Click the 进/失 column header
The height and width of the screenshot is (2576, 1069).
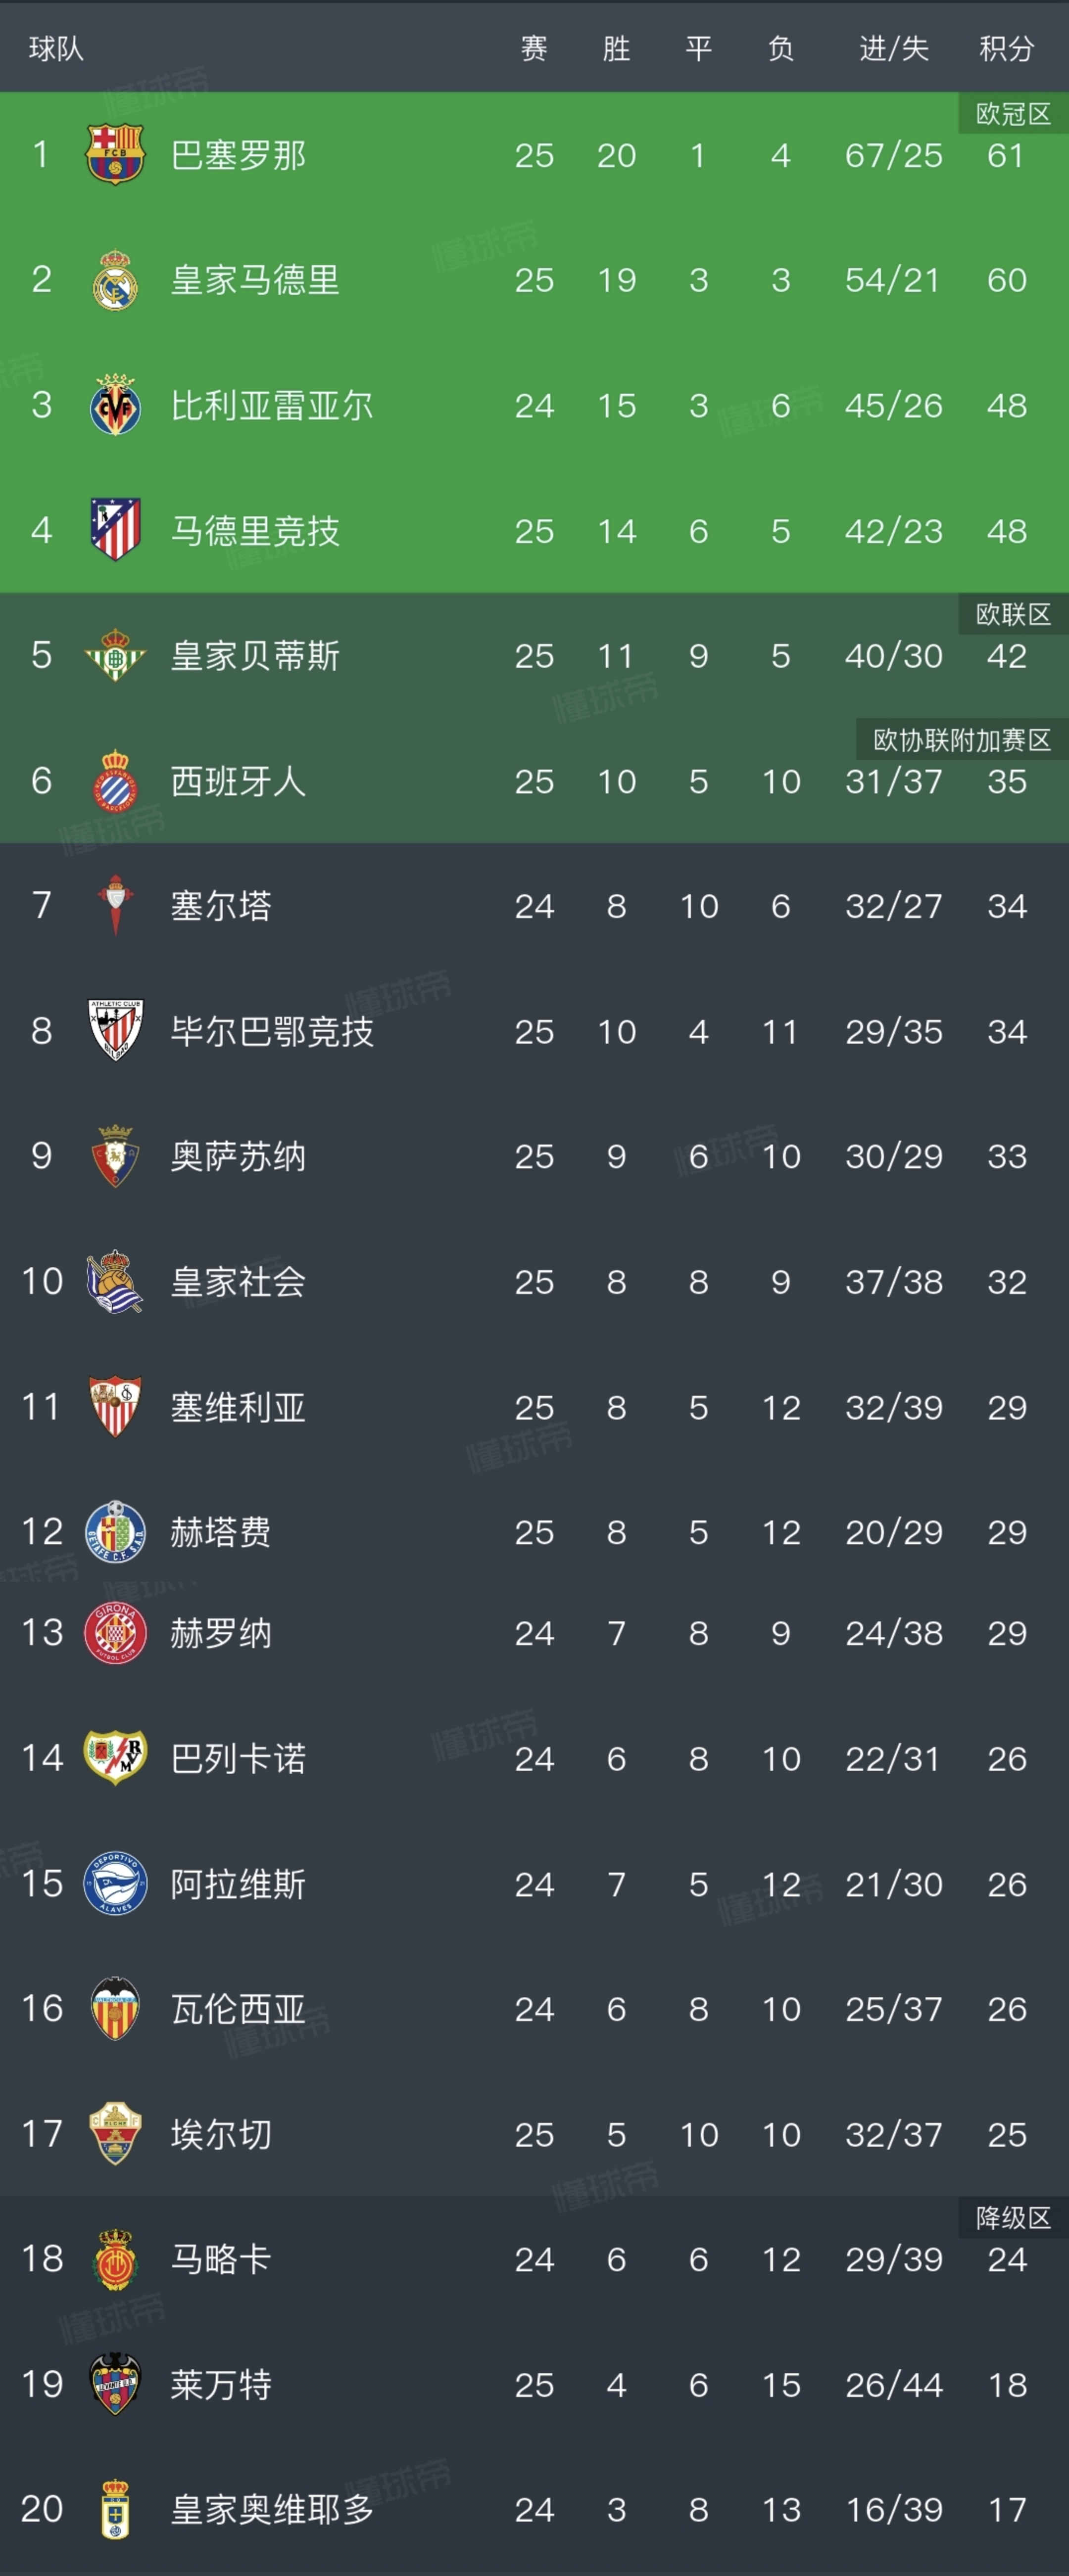894,48
